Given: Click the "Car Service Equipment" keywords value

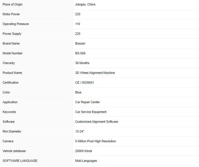Looking at the screenshot, I should point(91,112).
